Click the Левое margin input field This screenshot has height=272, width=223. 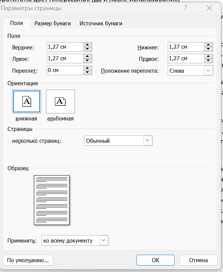[x=65, y=59]
